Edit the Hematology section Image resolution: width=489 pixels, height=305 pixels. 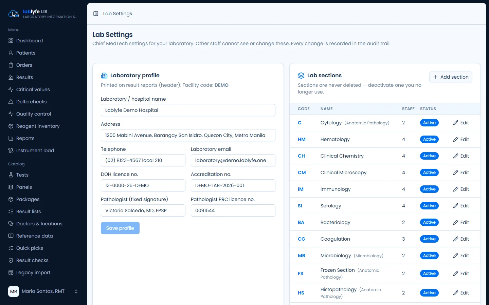point(461,139)
